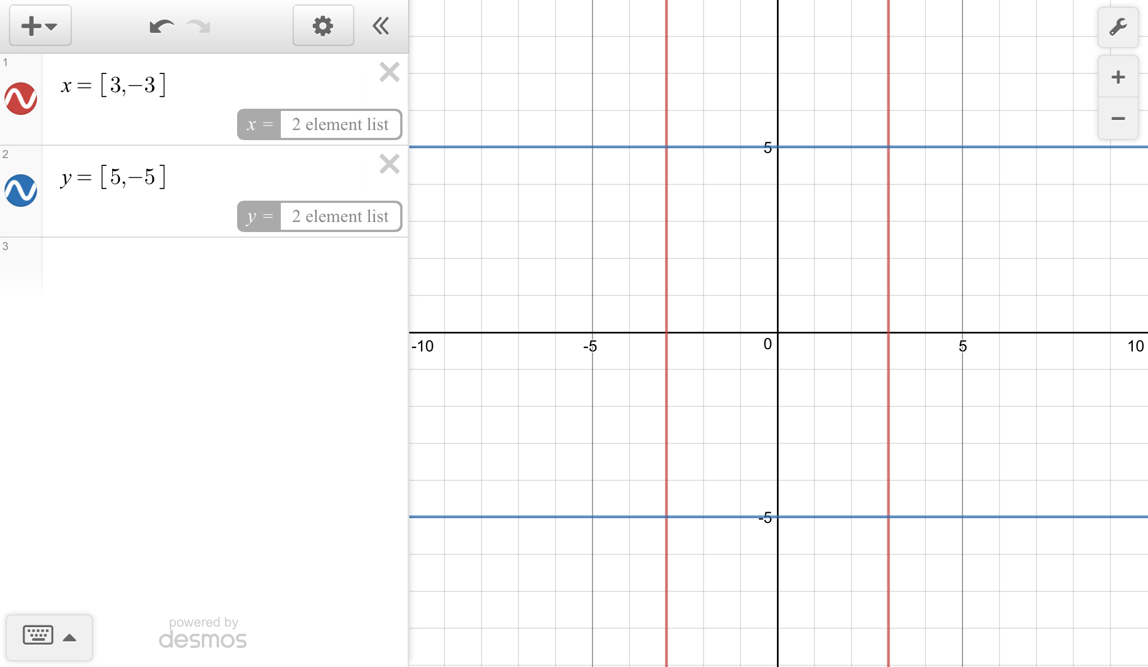
Task: Hide the red x = [3,-3] graph
Action: point(21,99)
